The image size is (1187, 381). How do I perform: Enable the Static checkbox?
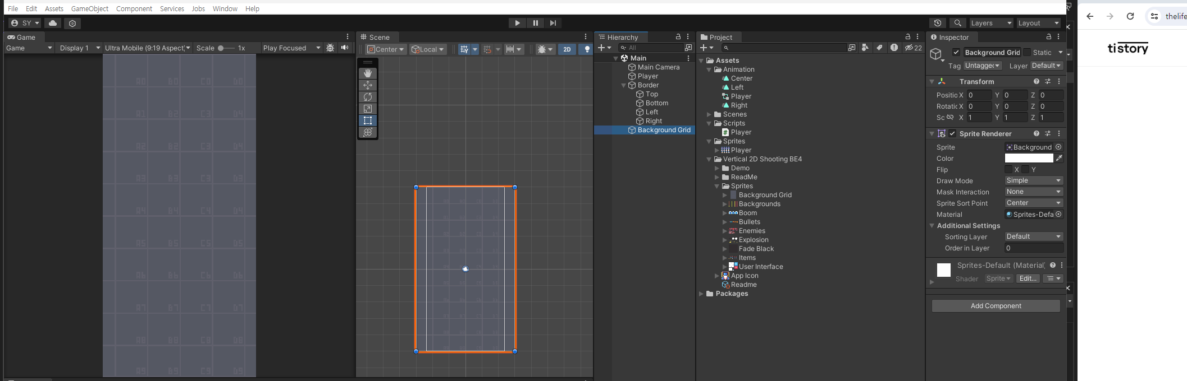pyautogui.click(x=1027, y=53)
